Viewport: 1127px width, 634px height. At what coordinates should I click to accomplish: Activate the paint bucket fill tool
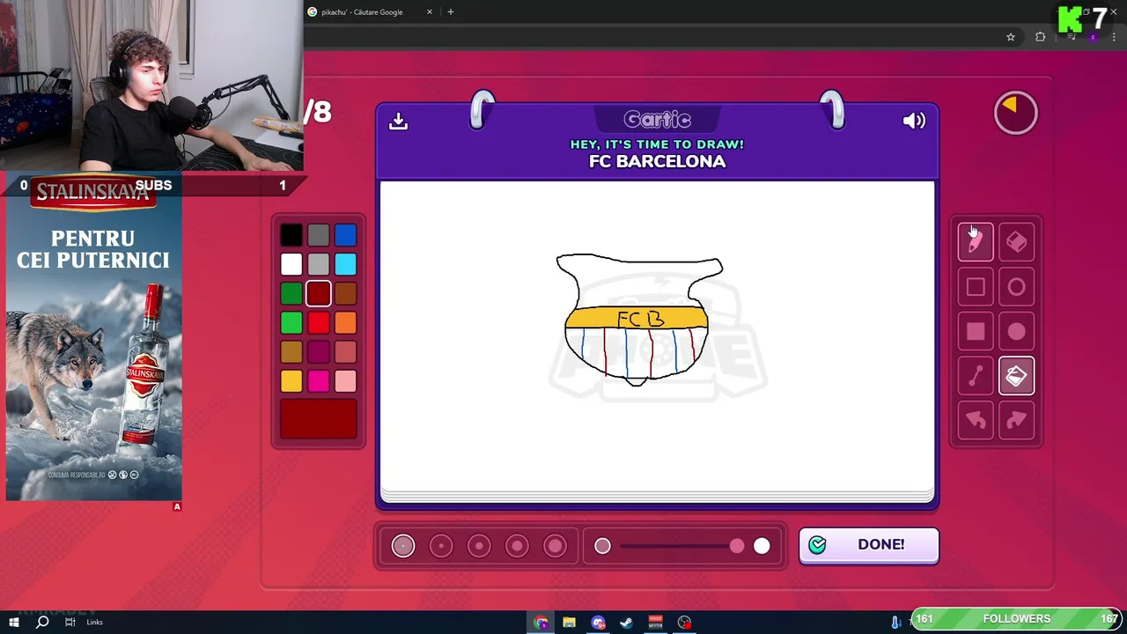(1017, 377)
